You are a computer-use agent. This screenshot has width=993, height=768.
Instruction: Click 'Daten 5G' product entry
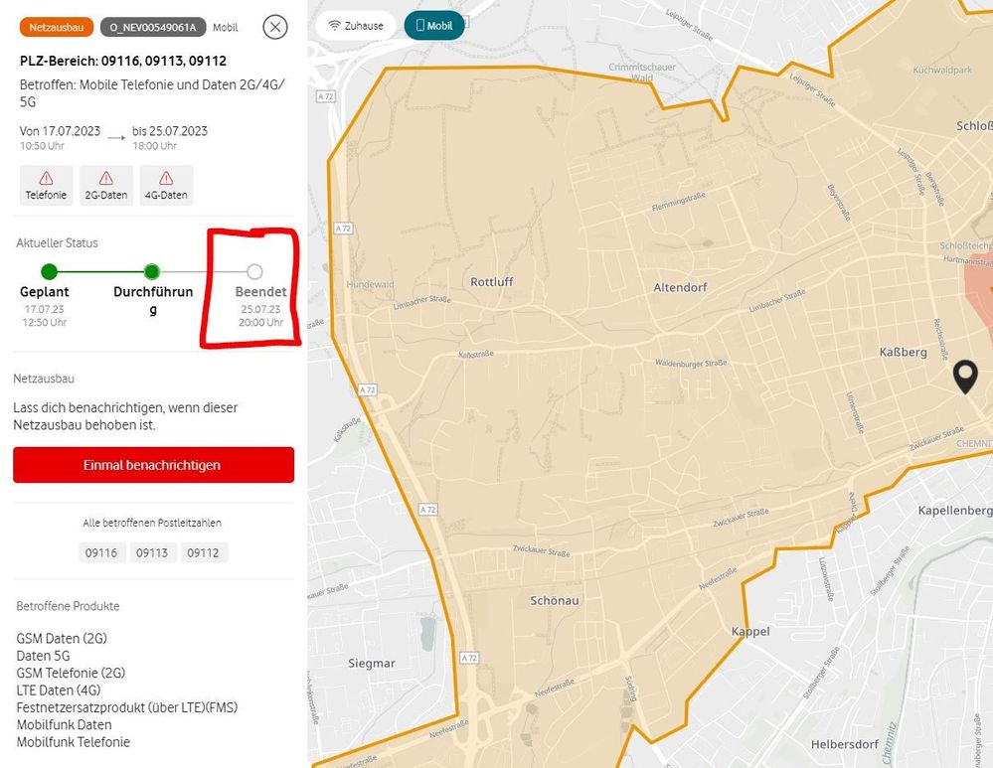[43, 656]
